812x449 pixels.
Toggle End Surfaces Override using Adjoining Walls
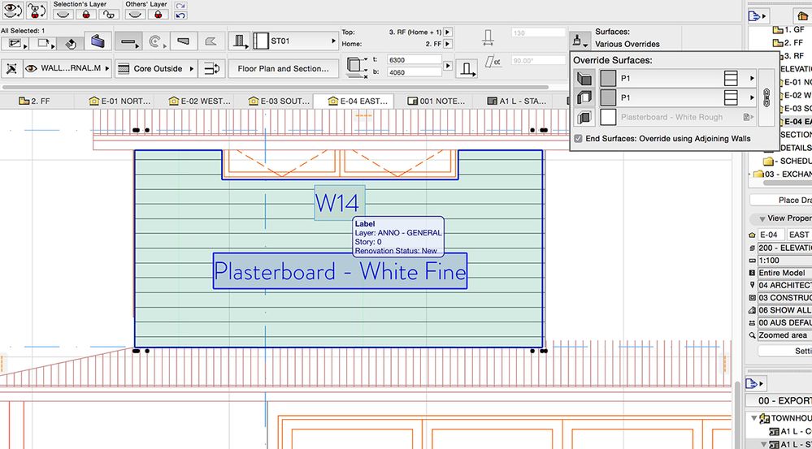[579, 139]
